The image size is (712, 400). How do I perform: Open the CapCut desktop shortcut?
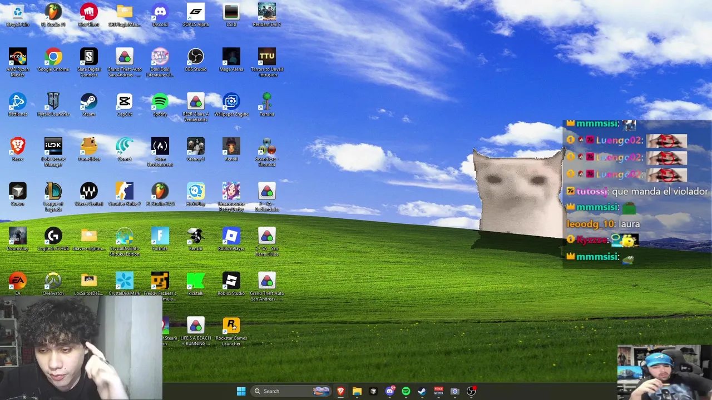pos(125,105)
